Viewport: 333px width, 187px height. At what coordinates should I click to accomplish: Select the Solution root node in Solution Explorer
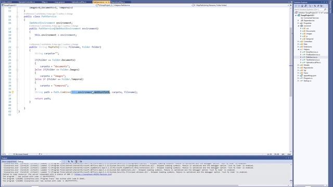311,12
